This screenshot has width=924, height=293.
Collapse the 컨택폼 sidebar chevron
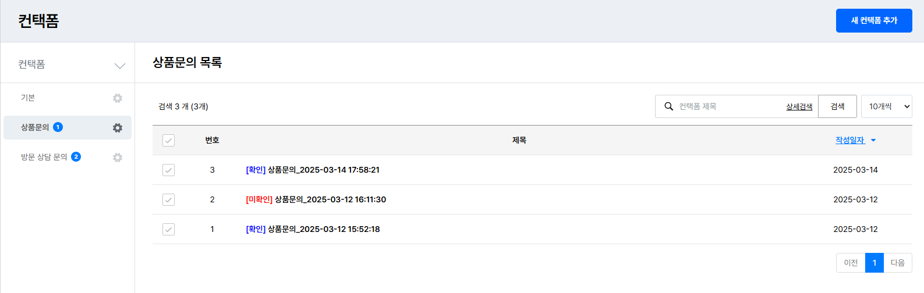click(x=120, y=66)
